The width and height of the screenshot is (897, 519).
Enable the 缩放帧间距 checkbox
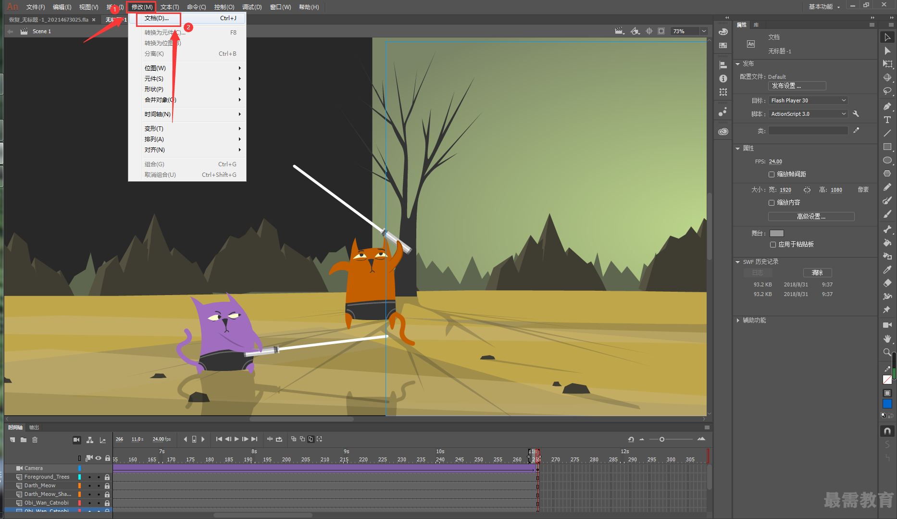772,174
